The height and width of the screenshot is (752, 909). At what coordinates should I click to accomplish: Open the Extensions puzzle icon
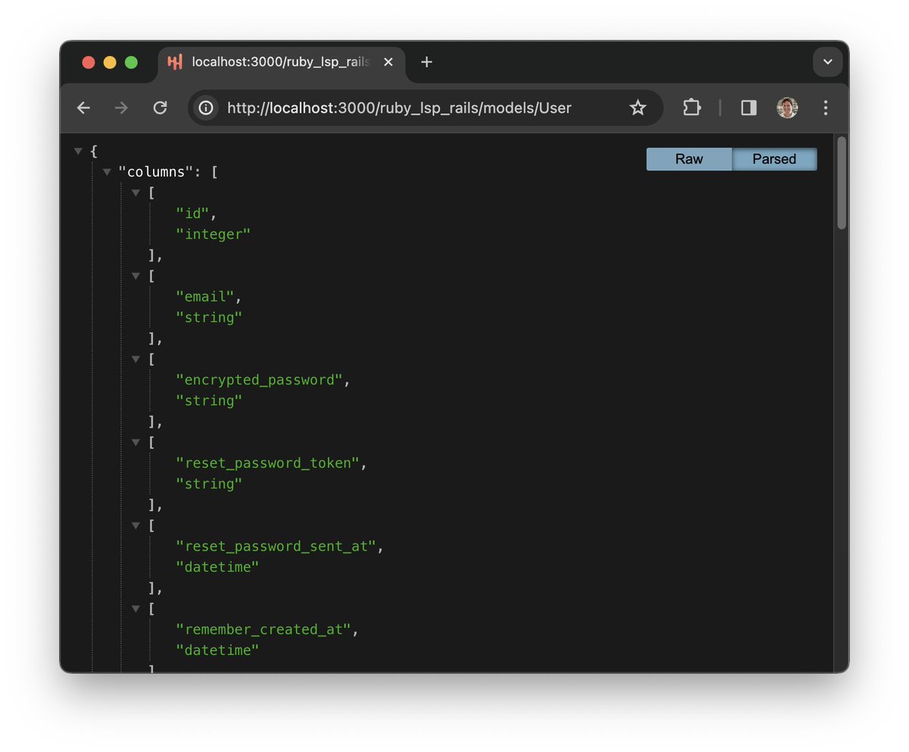692,108
